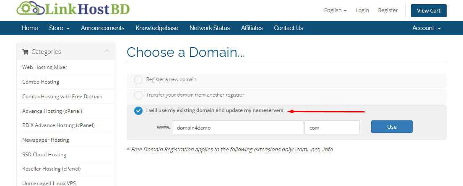This screenshot has width=463, height=186.
Task: Go to the Home menu item
Action: click(30, 28)
